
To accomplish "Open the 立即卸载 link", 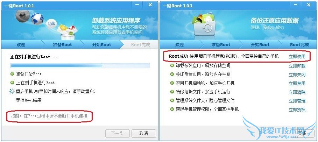I will pyautogui.click(x=297, y=66).
